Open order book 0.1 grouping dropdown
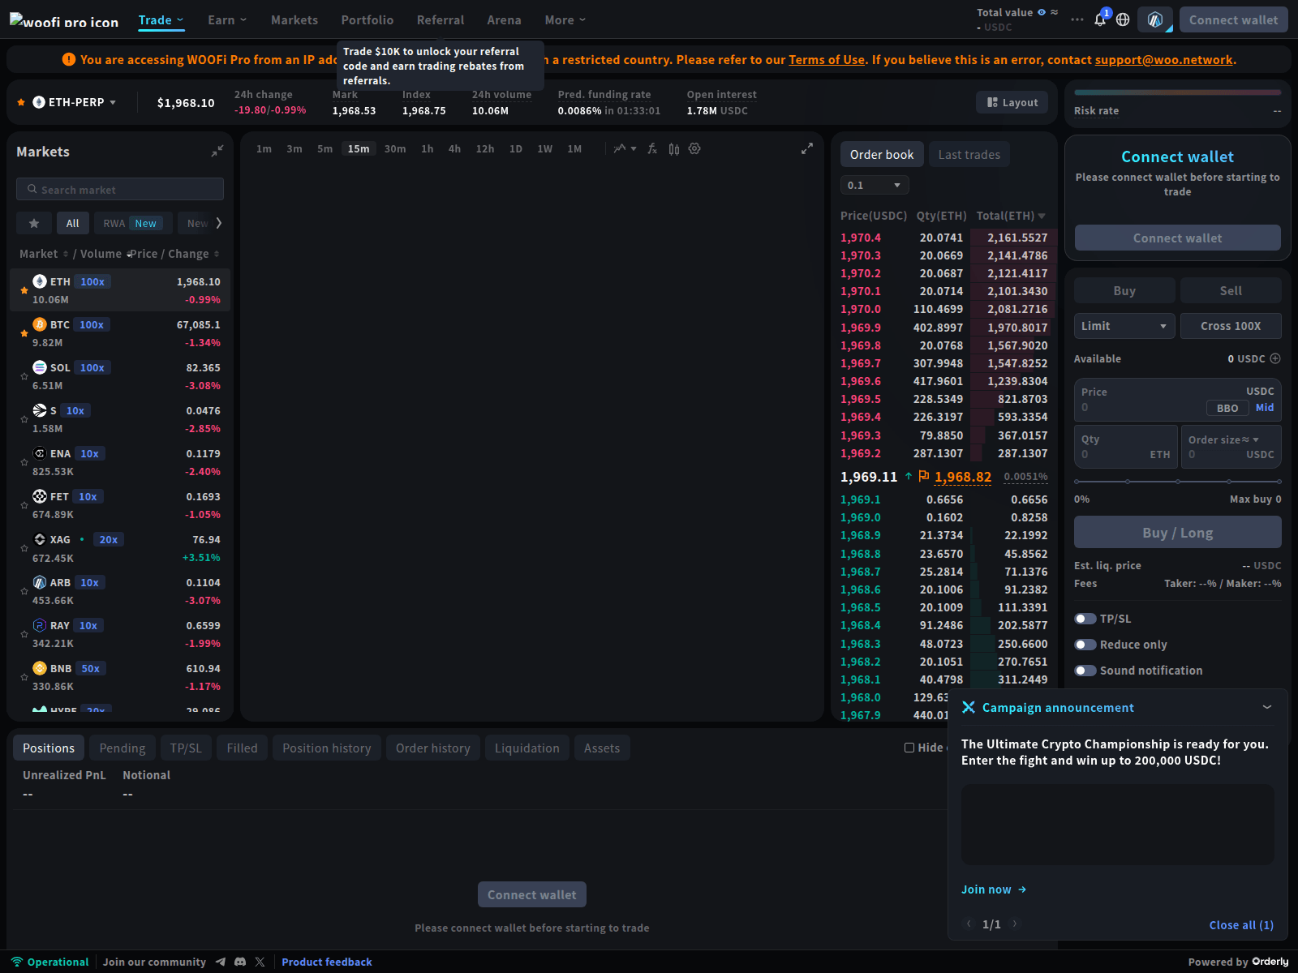 pyautogui.click(x=874, y=186)
